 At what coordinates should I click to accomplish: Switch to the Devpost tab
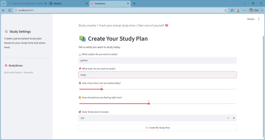click(69, 4)
